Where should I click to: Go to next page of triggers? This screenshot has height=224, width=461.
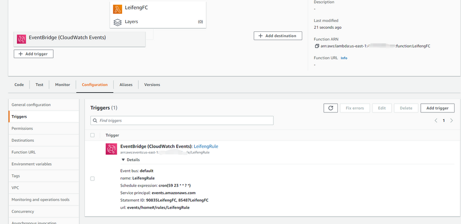452,121
